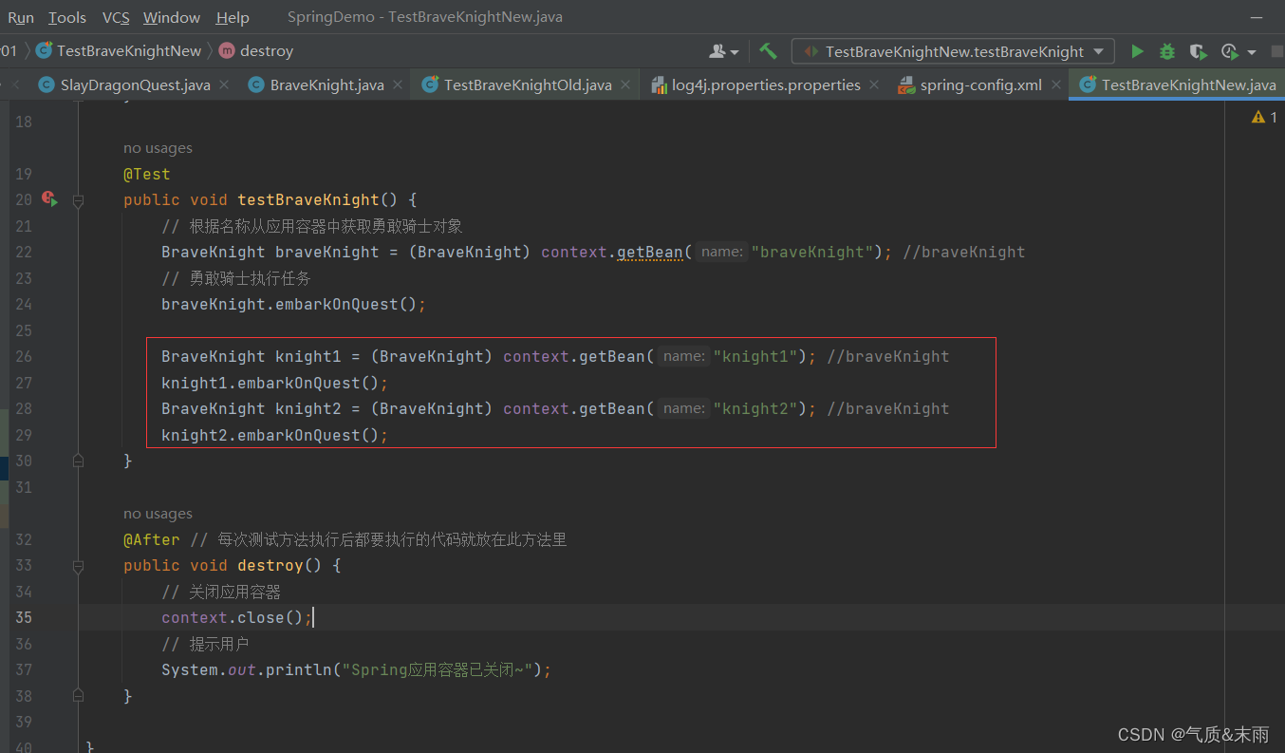Build the project with the hammer icon
1285x753 pixels.
coord(768,51)
